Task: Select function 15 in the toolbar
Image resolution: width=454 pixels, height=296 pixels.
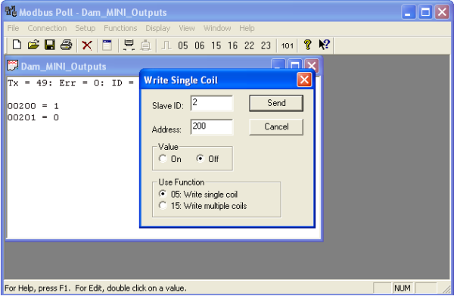Action: (216, 45)
